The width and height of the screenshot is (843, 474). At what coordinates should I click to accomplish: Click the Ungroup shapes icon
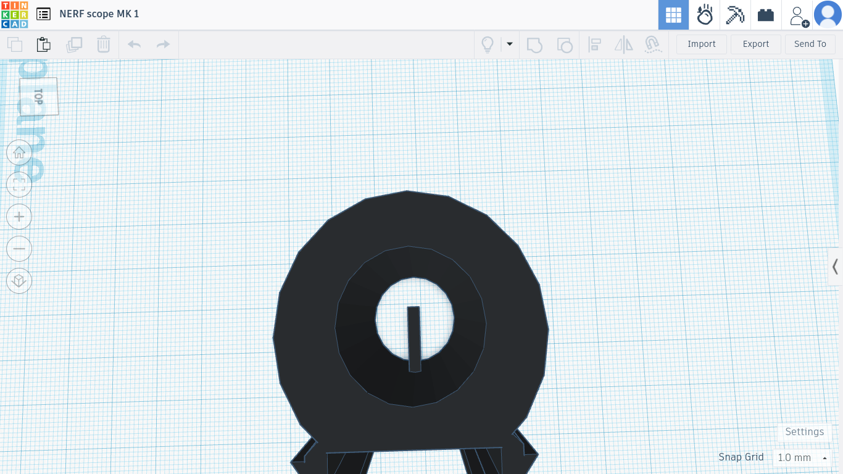pyautogui.click(x=564, y=44)
